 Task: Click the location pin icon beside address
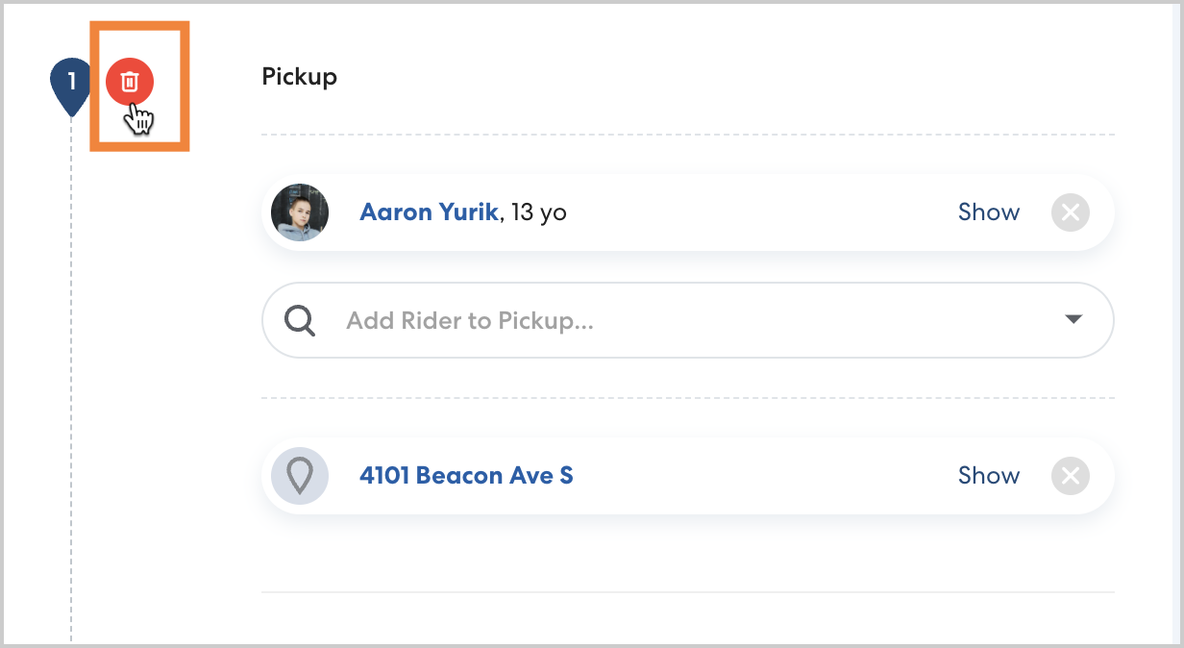click(300, 476)
